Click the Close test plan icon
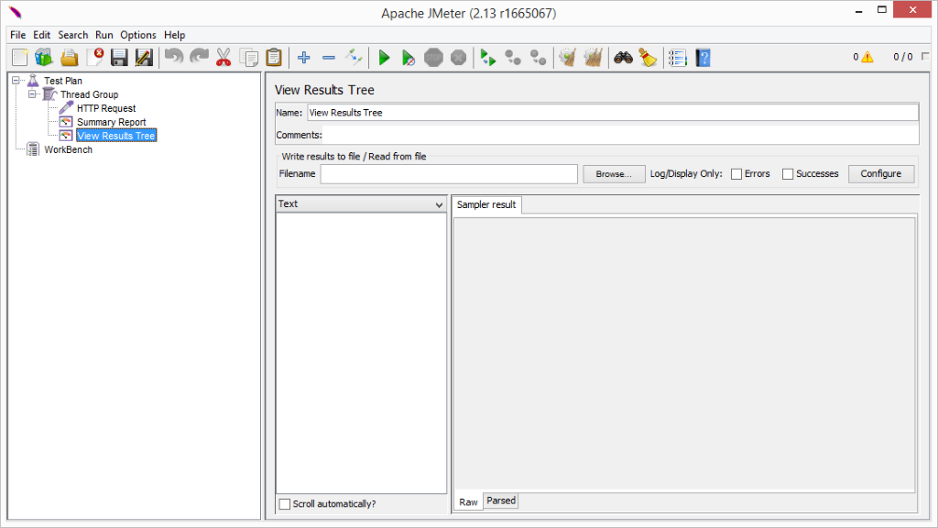The height and width of the screenshot is (528, 938). click(94, 58)
